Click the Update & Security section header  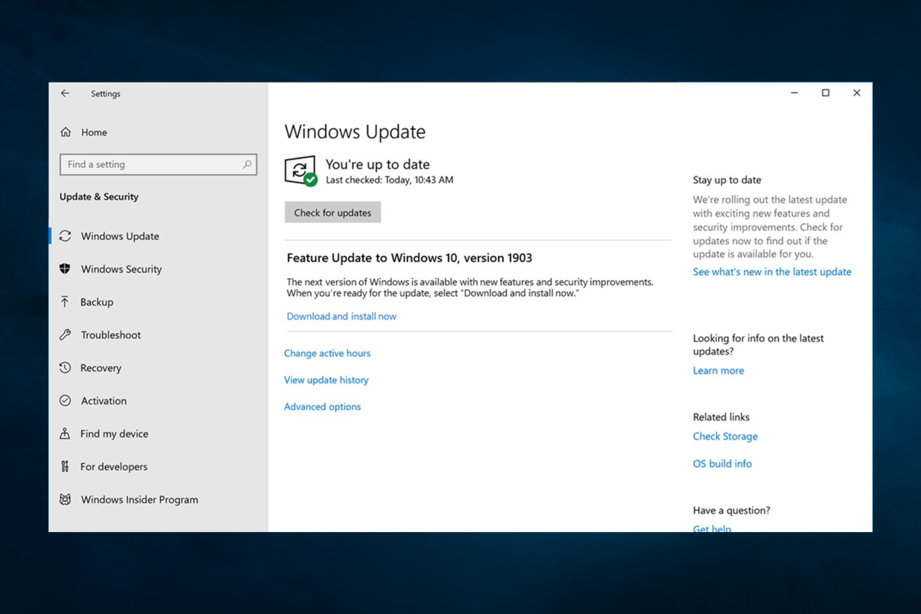[x=99, y=197]
